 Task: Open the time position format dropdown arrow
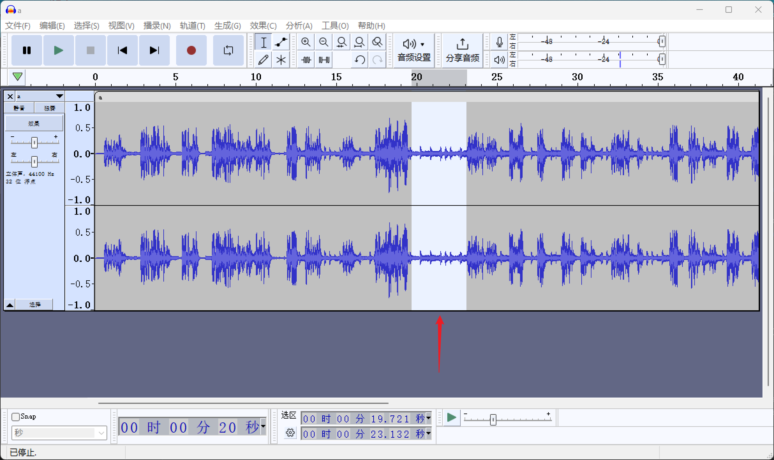pos(263,426)
